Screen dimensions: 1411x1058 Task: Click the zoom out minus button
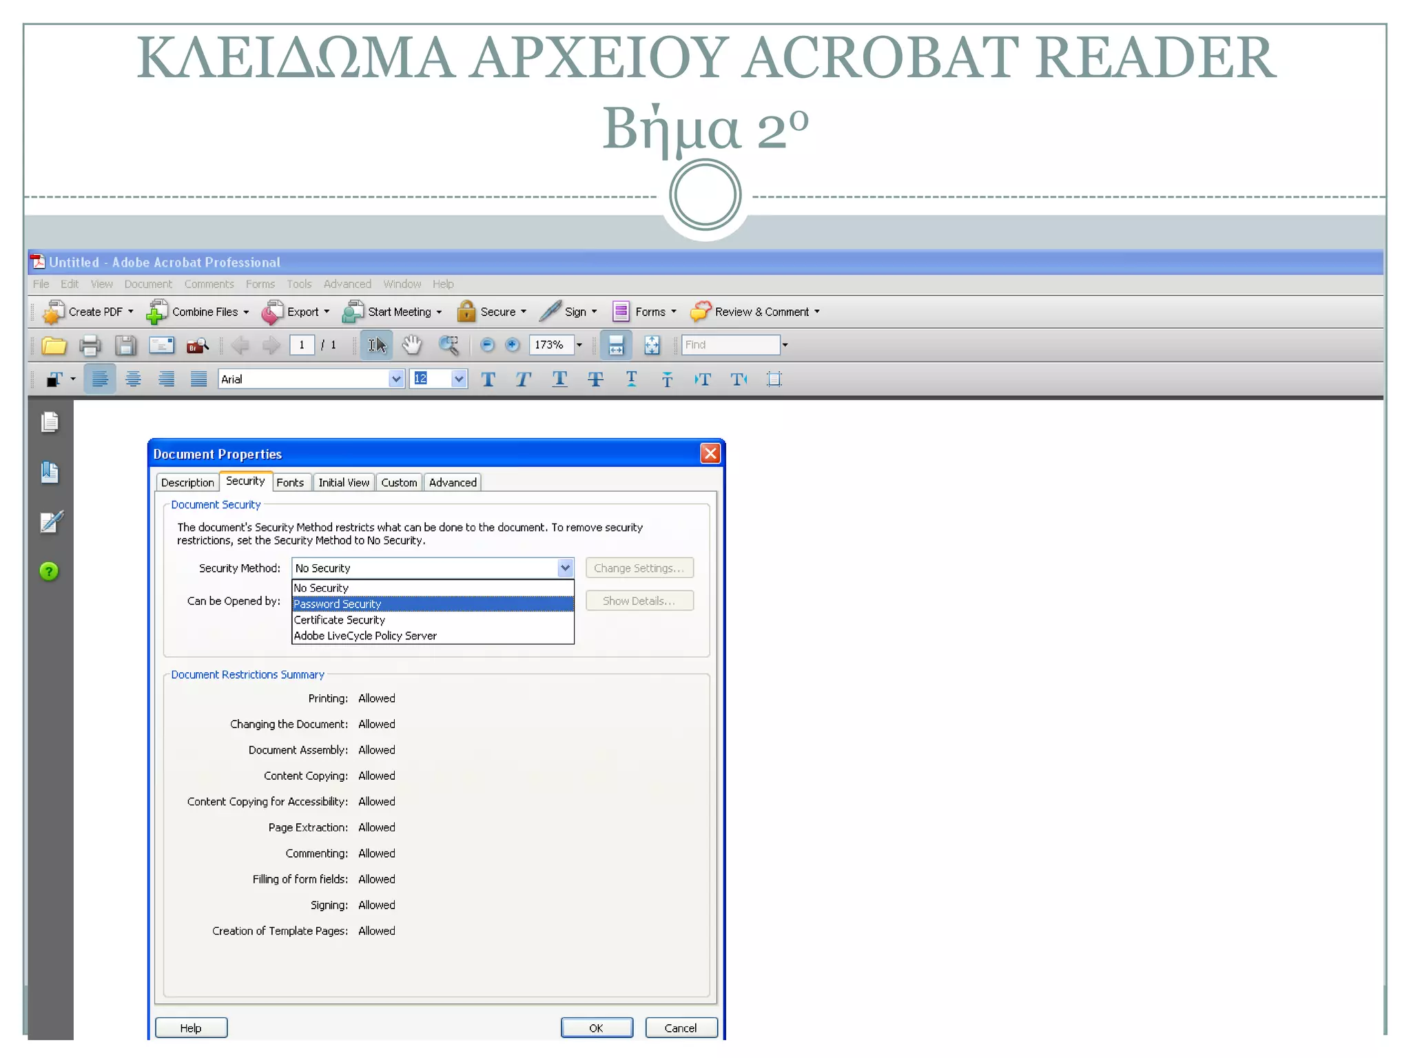[487, 345]
